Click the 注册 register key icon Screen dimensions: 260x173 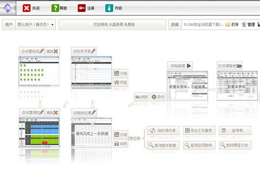[x=81, y=8]
